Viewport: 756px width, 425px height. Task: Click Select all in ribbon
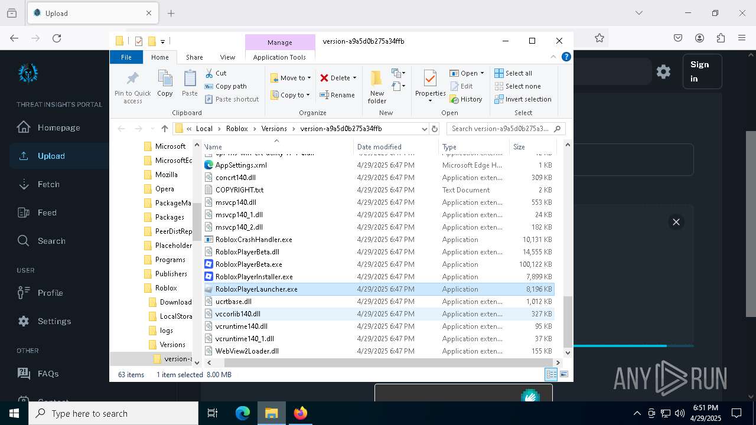tap(513, 73)
